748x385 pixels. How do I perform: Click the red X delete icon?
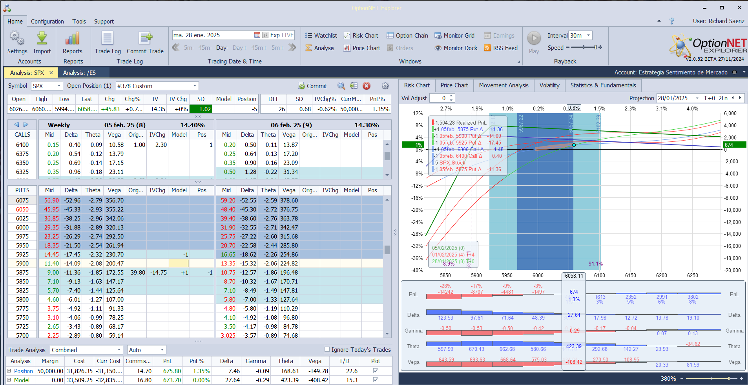[x=367, y=86]
